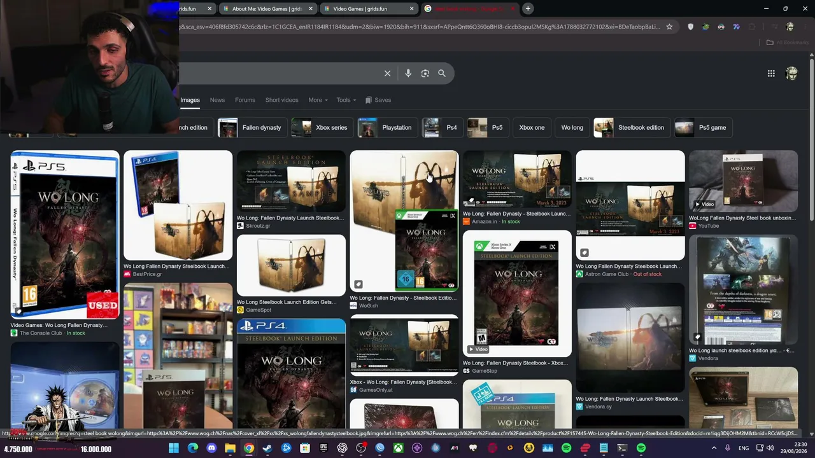Open the Skroutz.gr SAMPLE steelbook image
The height and width of the screenshot is (458, 815).
[291, 181]
